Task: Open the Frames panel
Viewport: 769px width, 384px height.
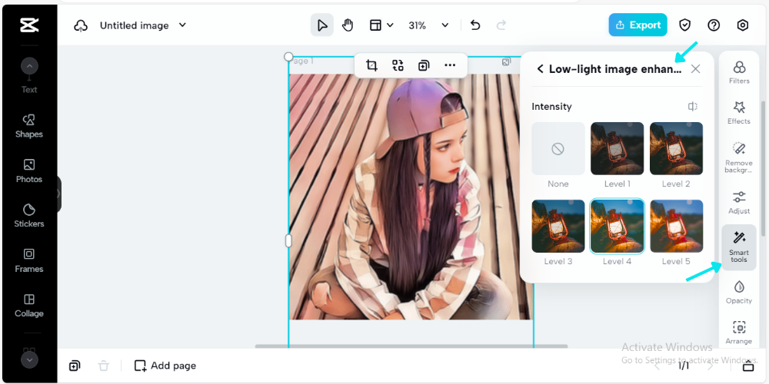Action: pos(29,260)
